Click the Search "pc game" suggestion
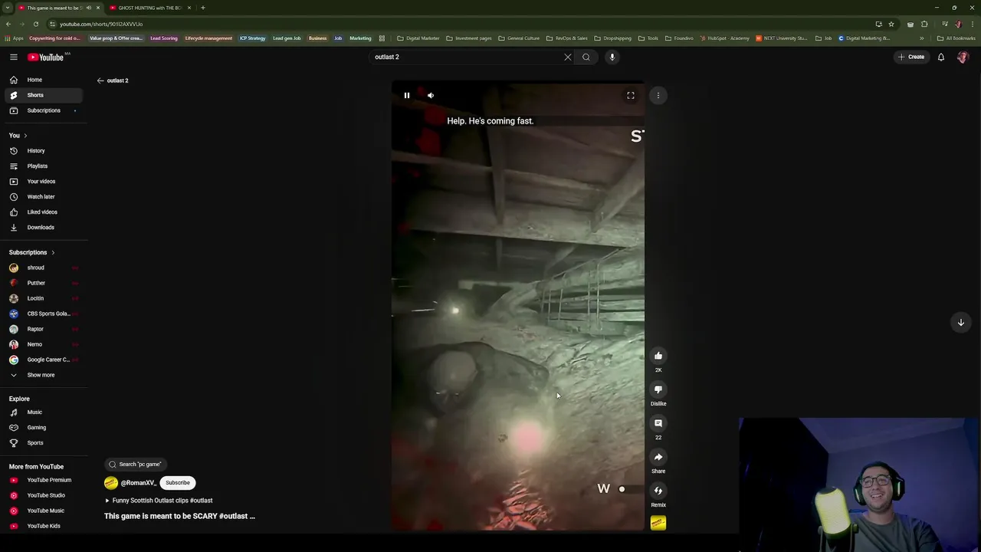The image size is (981, 552). 135,465
